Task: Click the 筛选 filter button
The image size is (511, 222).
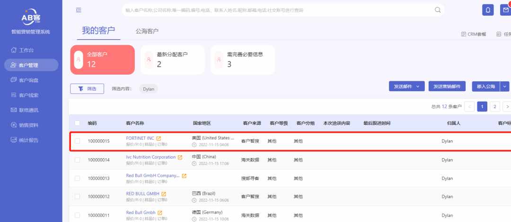Action: coord(87,88)
